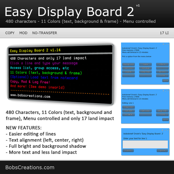Click Background button in main menu dialog
This screenshot has width=174, height=174.
129,64
